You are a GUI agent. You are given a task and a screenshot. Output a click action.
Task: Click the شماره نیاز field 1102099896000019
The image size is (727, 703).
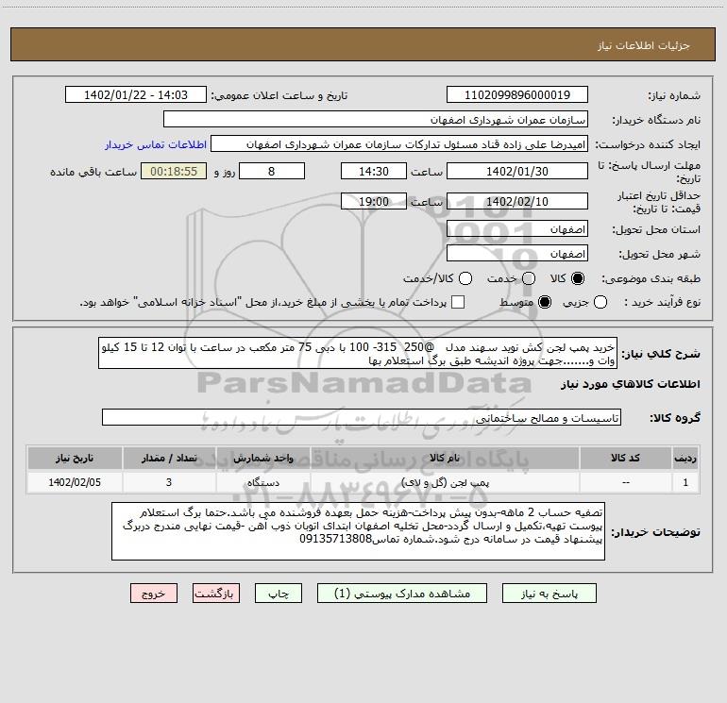click(x=517, y=94)
